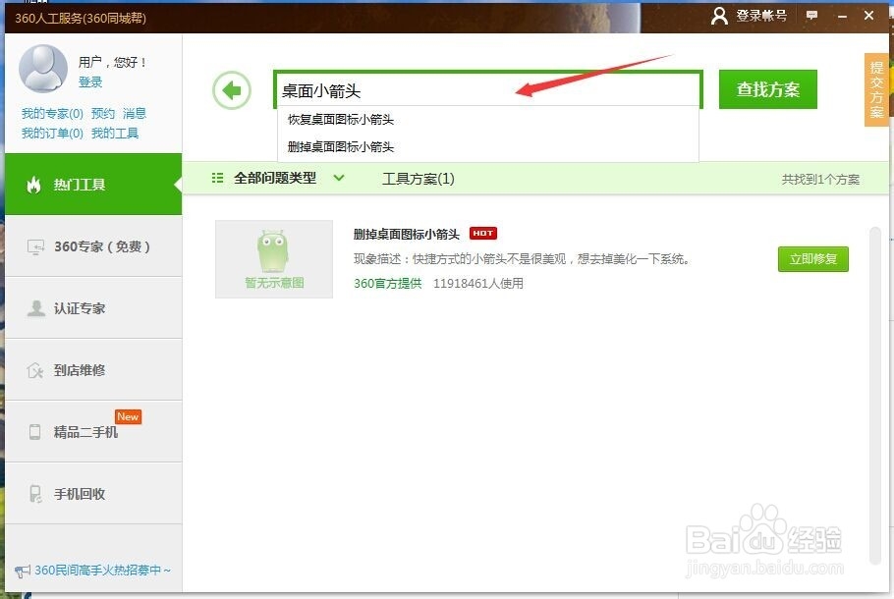Select suggestion 恢复桌面图标小箭头

click(488, 120)
